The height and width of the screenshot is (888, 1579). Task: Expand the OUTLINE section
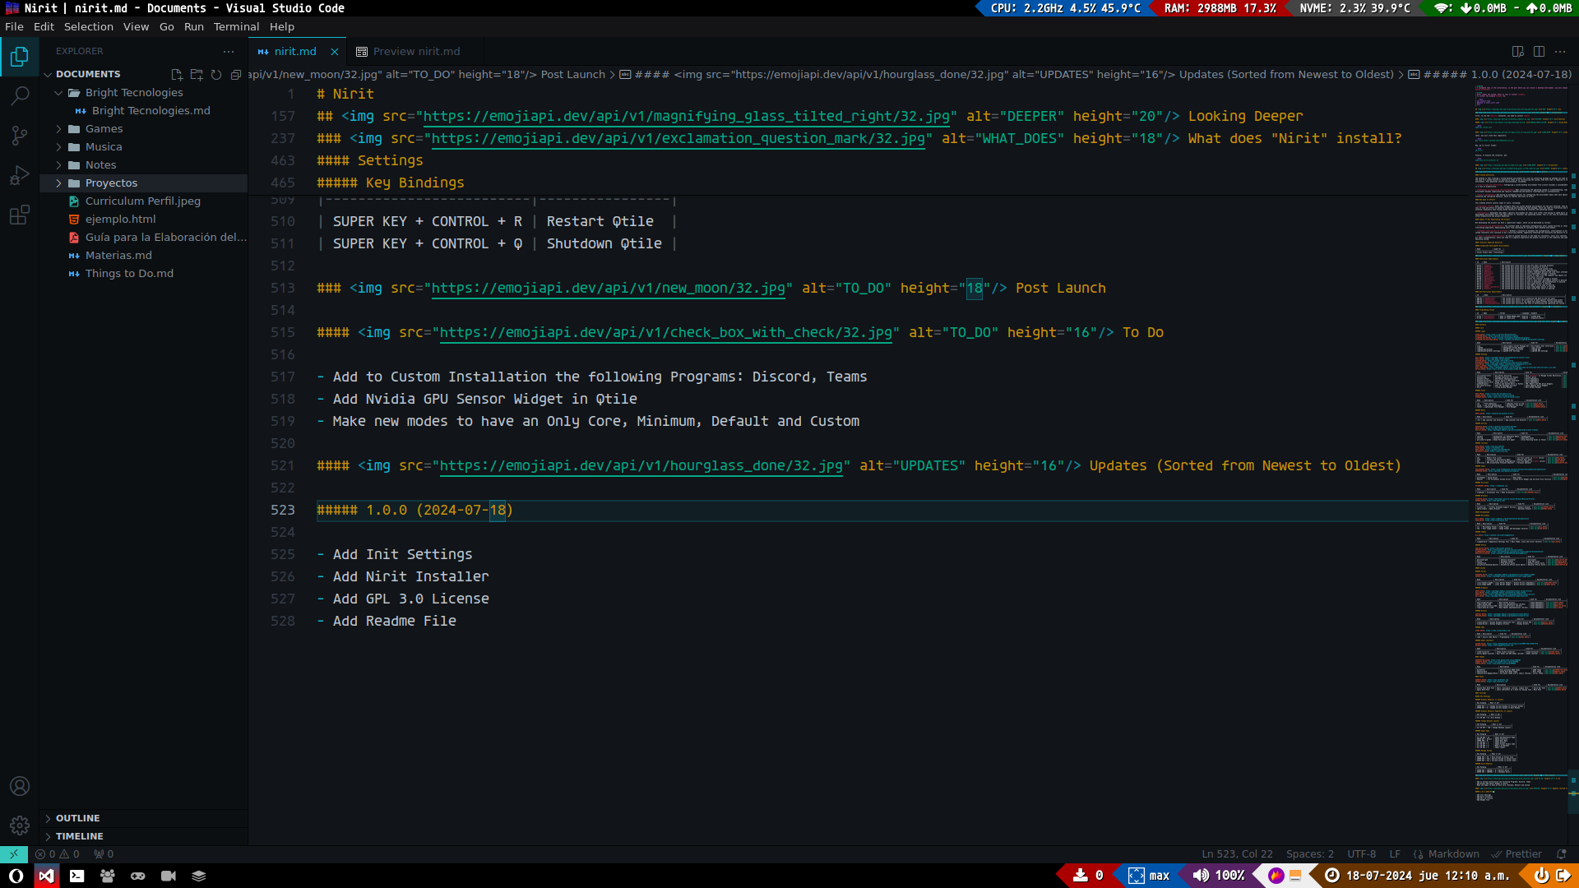point(78,818)
